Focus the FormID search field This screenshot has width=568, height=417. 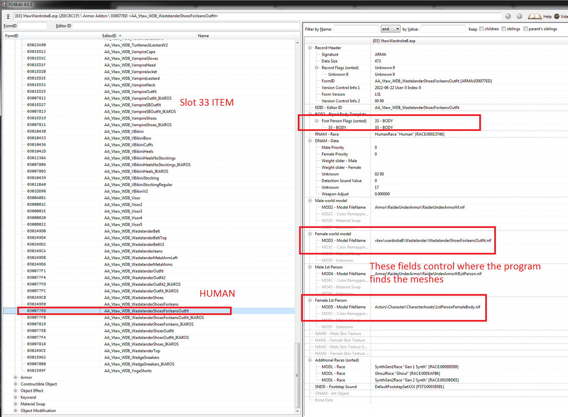(x=32, y=26)
